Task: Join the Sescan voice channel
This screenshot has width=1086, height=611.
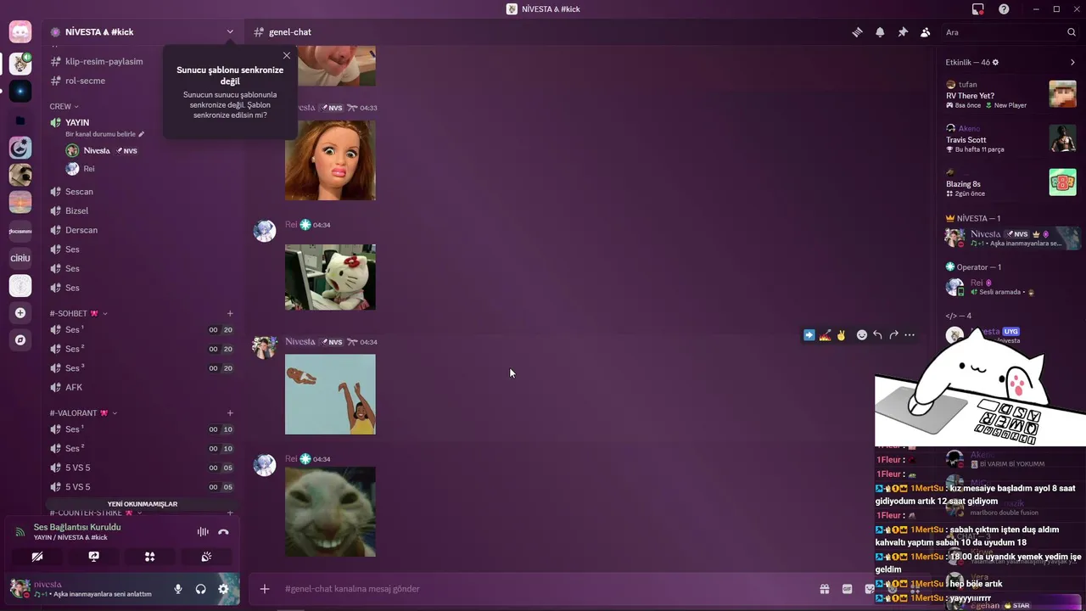Action: (x=79, y=192)
